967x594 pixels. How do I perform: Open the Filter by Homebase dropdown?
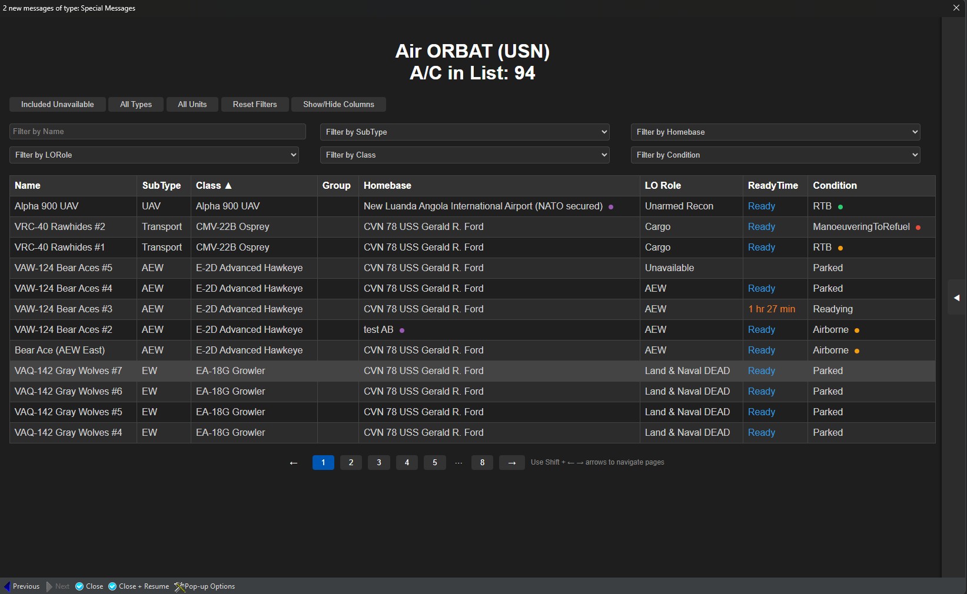tap(775, 132)
